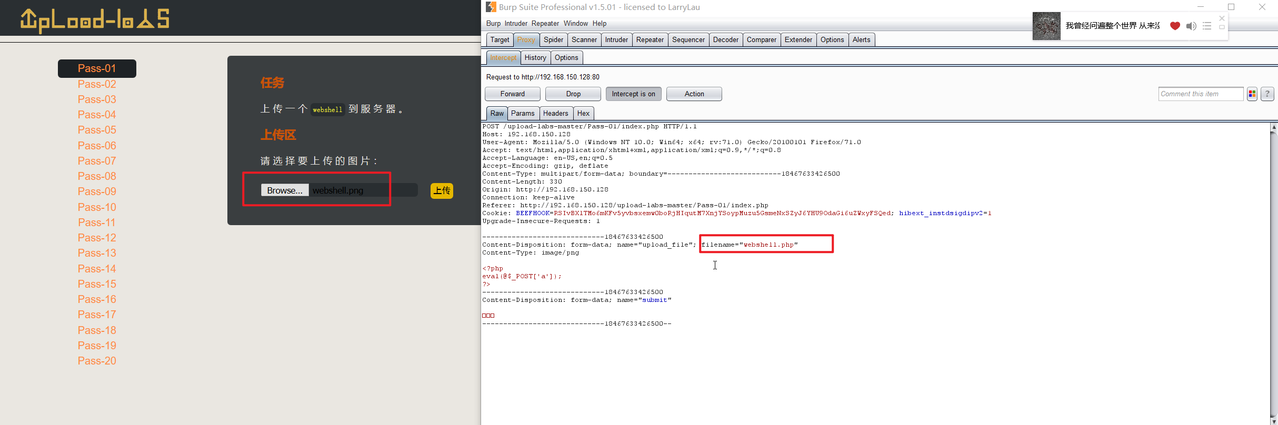Screen dimensions: 1278x425
Task: Open the highlight color picker beside the comment field
Action: point(1252,94)
